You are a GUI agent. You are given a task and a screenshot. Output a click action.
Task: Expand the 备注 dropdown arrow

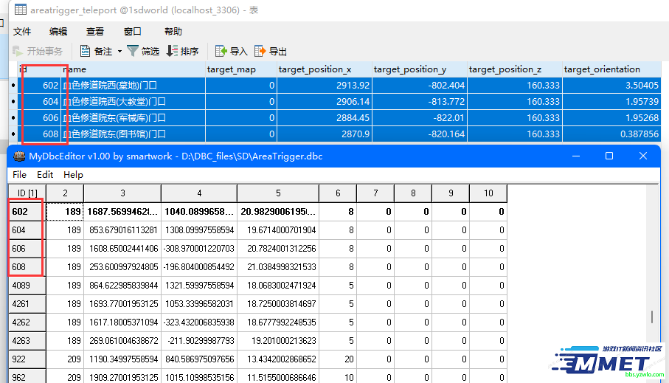(x=119, y=52)
